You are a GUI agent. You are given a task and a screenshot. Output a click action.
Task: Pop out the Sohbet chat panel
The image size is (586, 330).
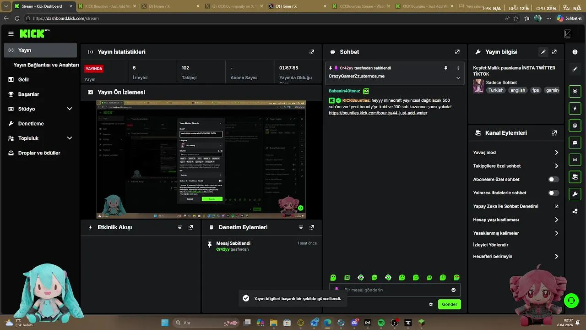457,52
